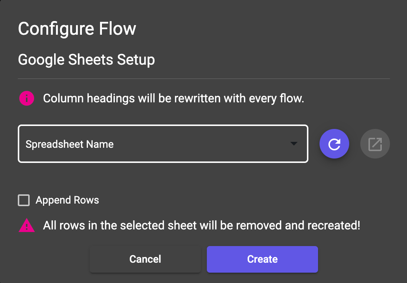Click the 'Append Rows' label text
The image size is (407, 283).
[67, 200]
